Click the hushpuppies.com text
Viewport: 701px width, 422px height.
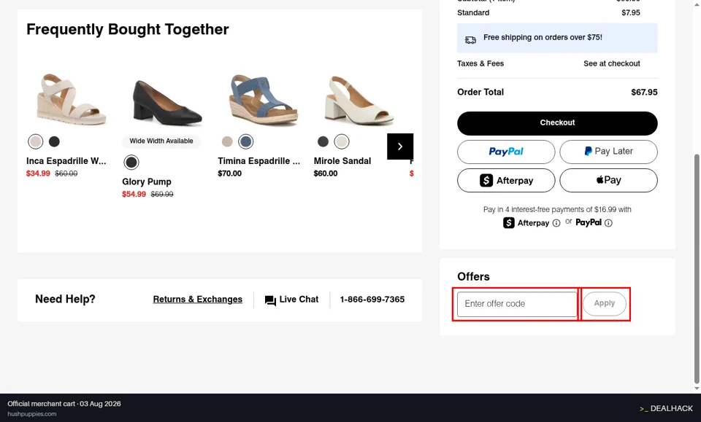[31, 414]
